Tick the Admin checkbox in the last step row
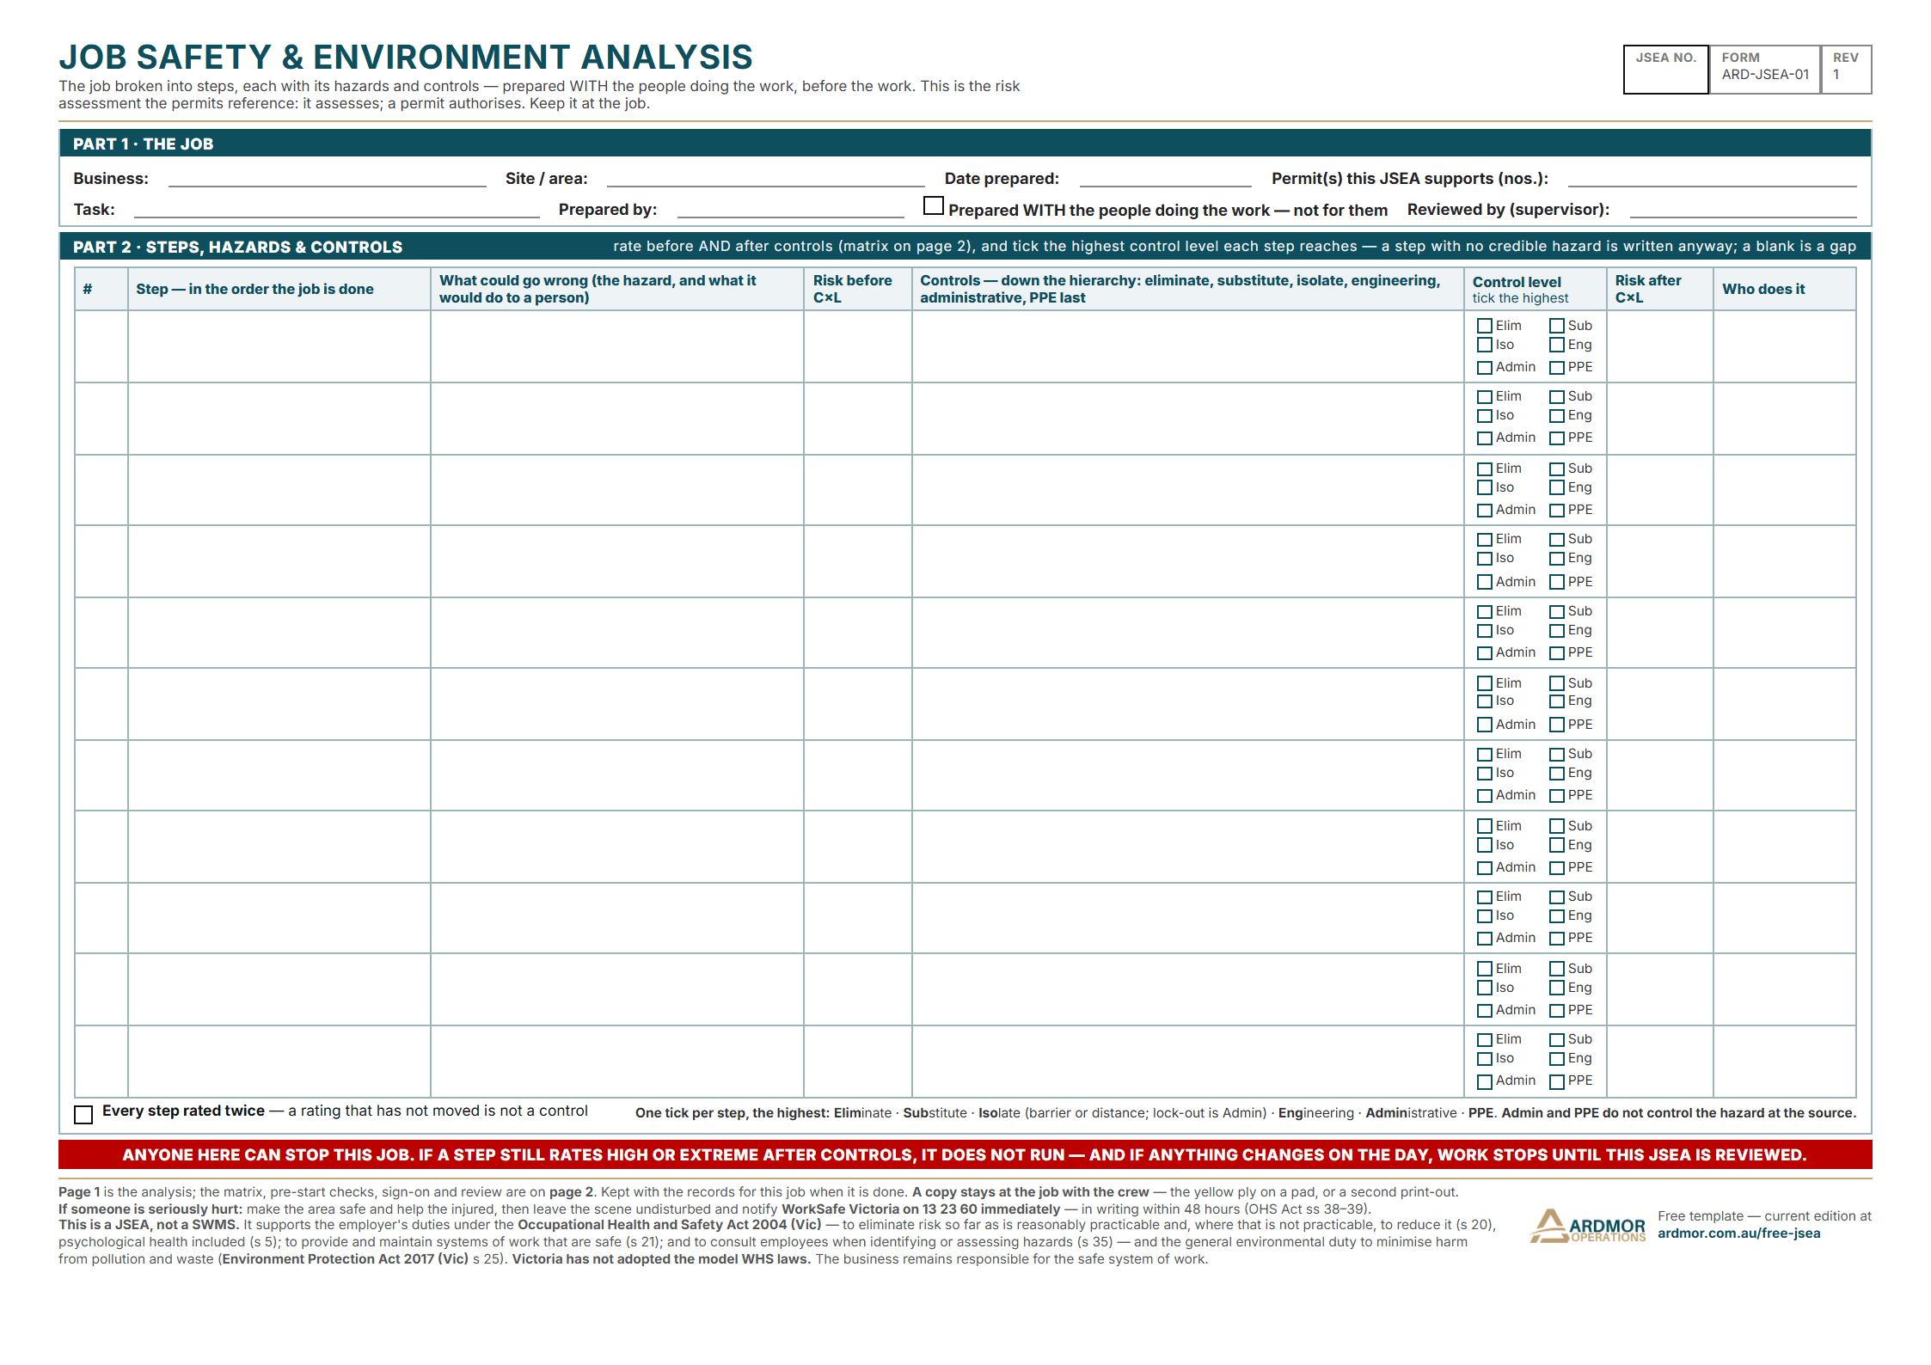 click(1485, 1081)
